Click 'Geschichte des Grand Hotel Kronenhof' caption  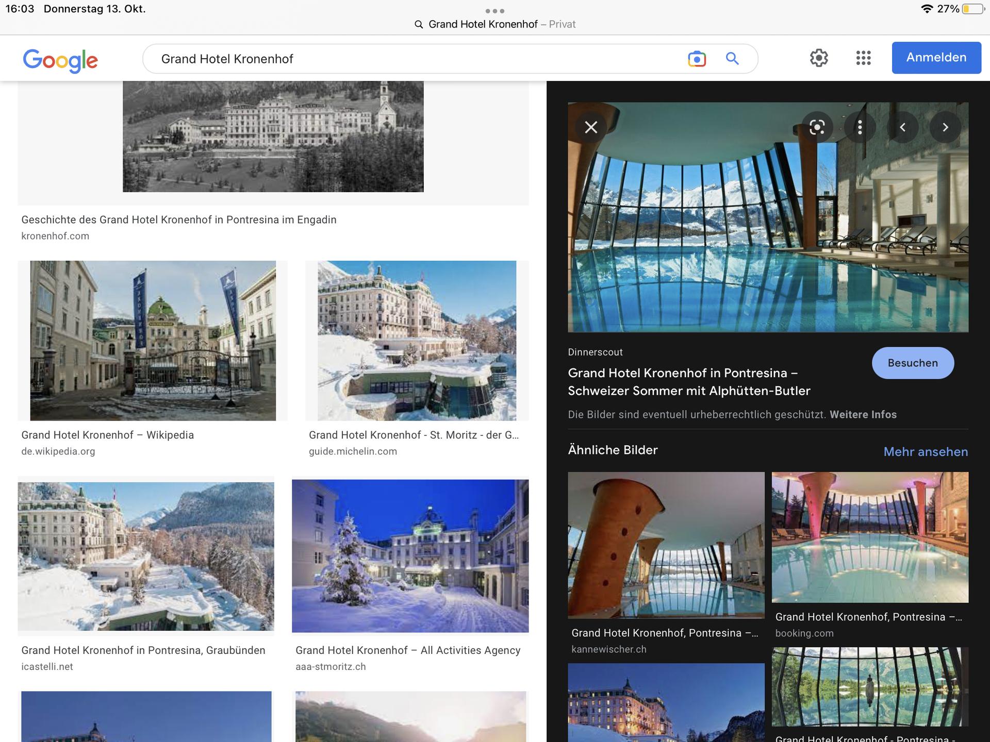[179, 220]
